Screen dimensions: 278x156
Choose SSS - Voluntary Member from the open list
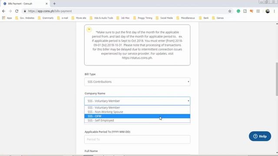(137, 107)
